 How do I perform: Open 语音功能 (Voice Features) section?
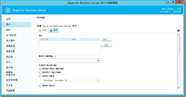11,51
